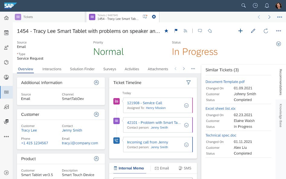
Task: Click the search magnifier icon in header
Action: tap(244, 5)
